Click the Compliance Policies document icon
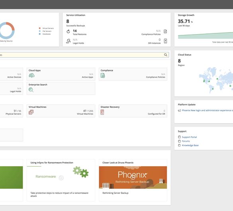The image size is (233, 211). pyautogui.click(x=165, y=31)
